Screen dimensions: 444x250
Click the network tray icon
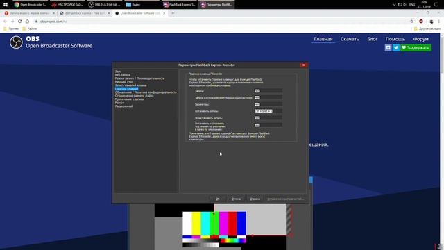pyautogui.click(x=400, y=5)
